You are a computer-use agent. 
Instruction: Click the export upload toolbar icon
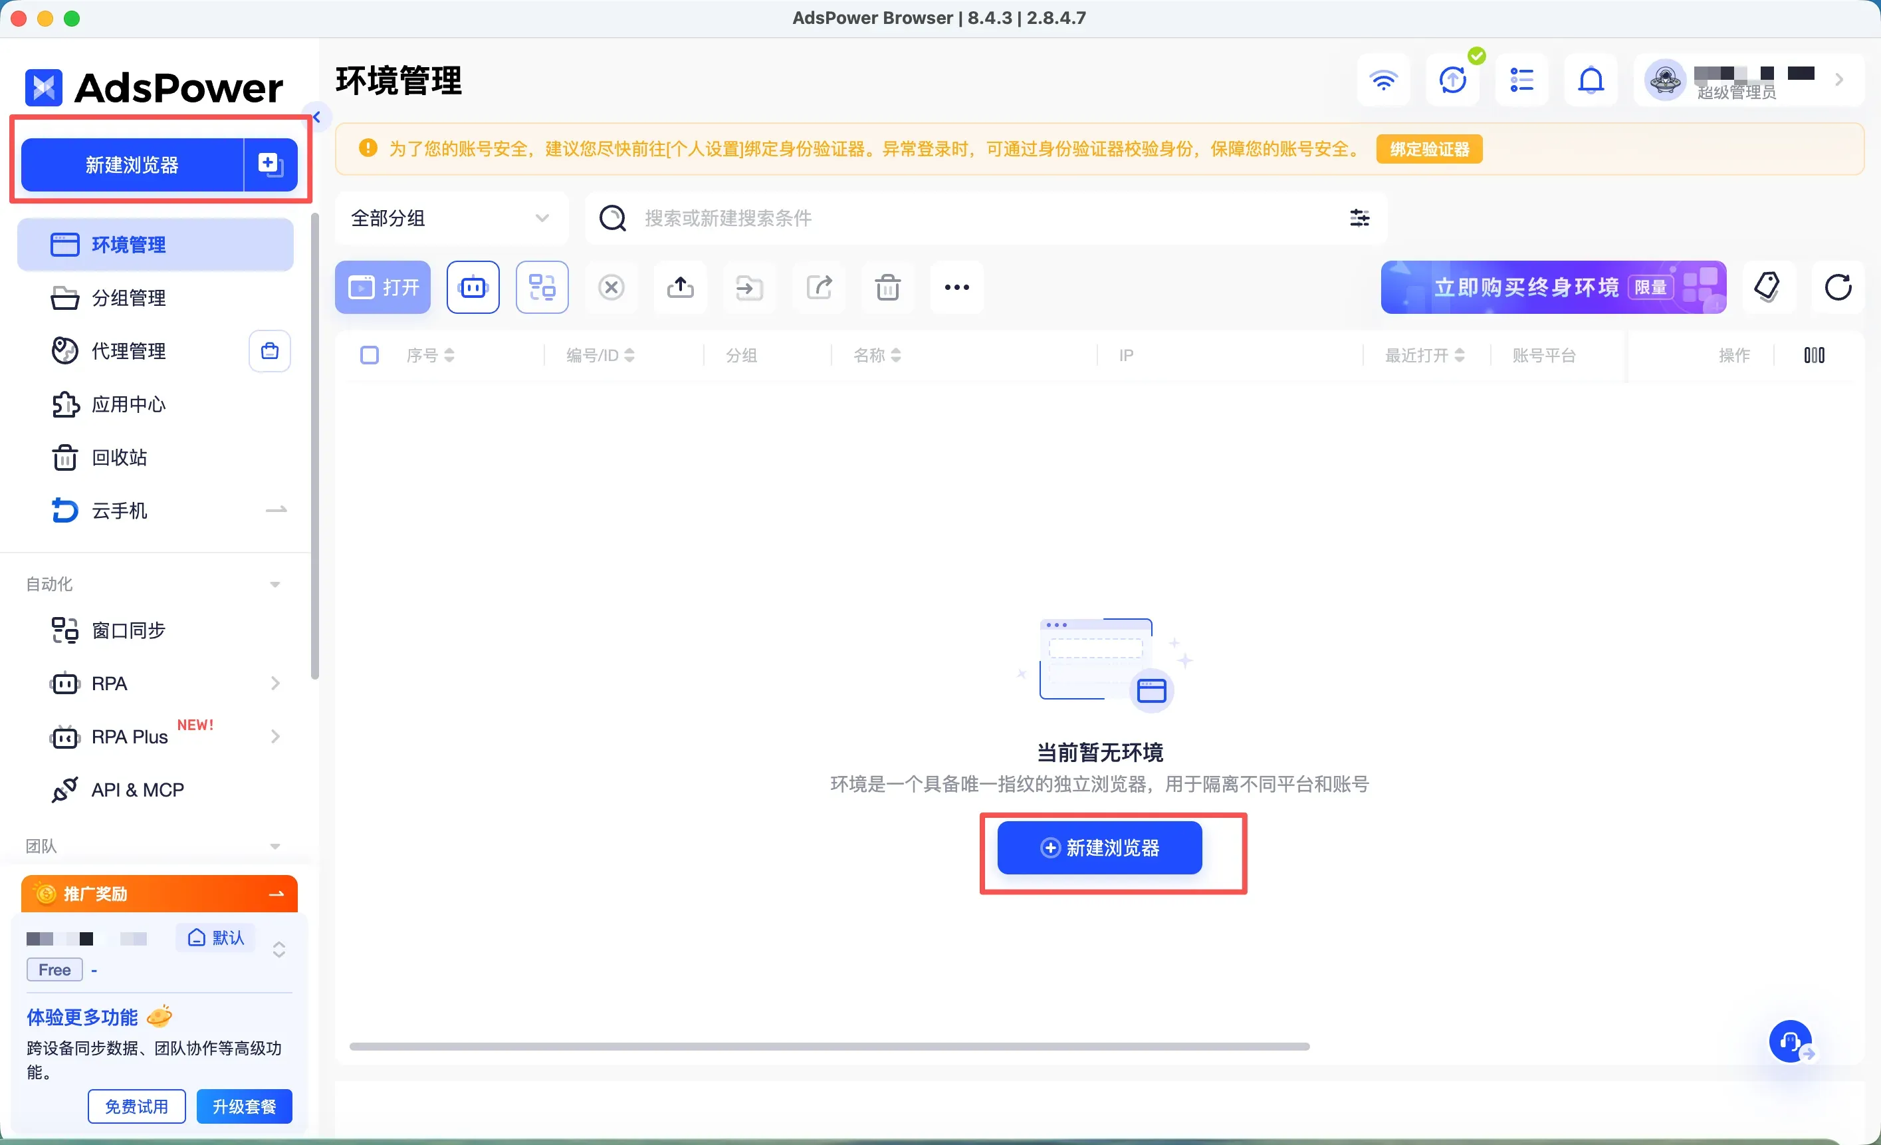point(680,287)
